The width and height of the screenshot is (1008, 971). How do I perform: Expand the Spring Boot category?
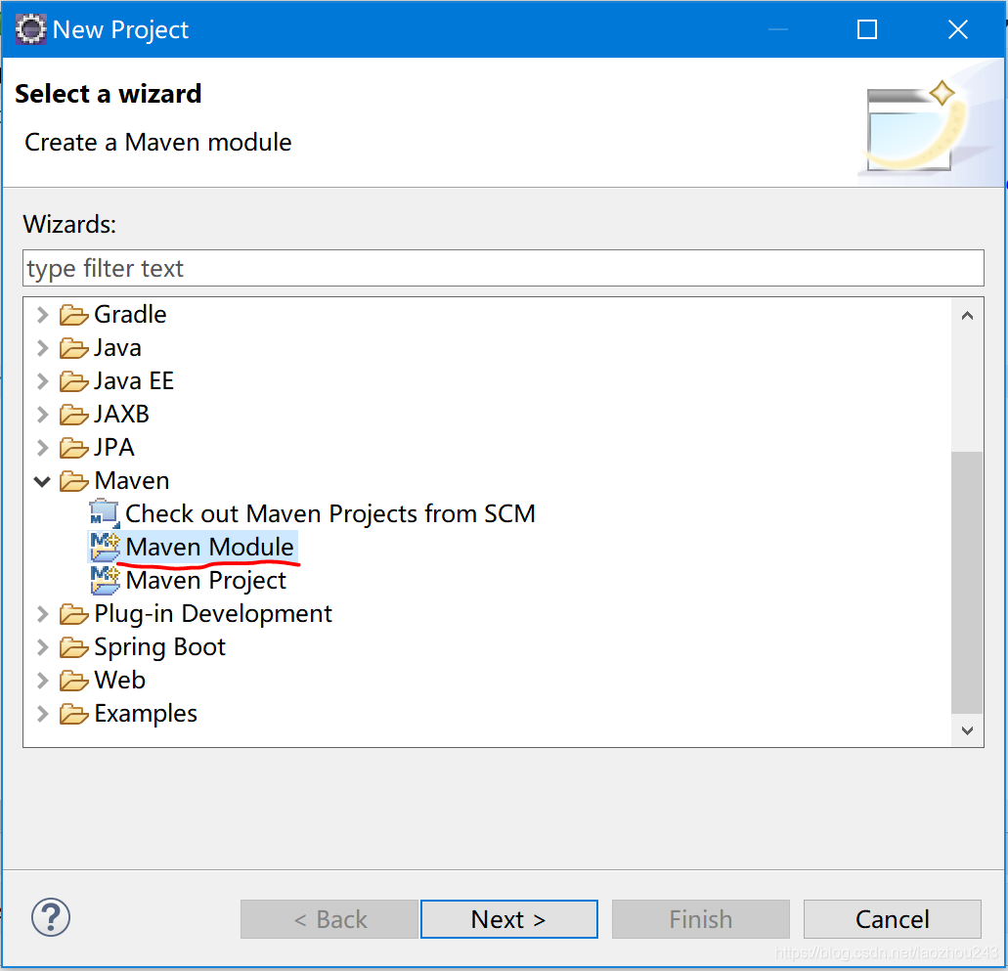click(x=42, y=647)
